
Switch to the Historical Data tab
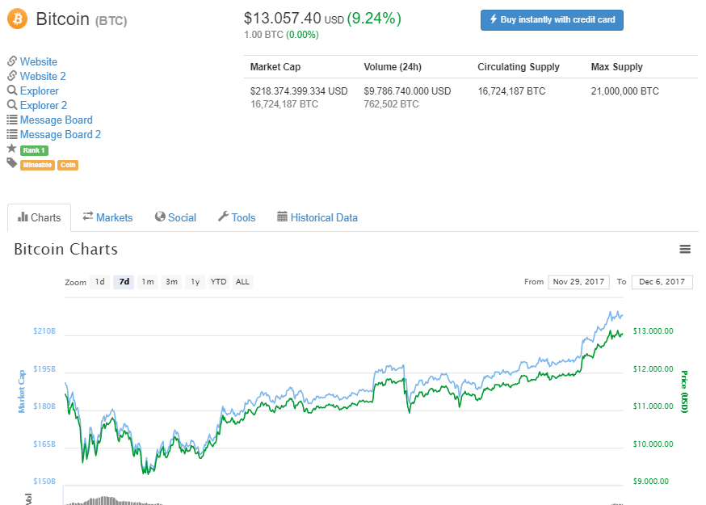point(317,217)
